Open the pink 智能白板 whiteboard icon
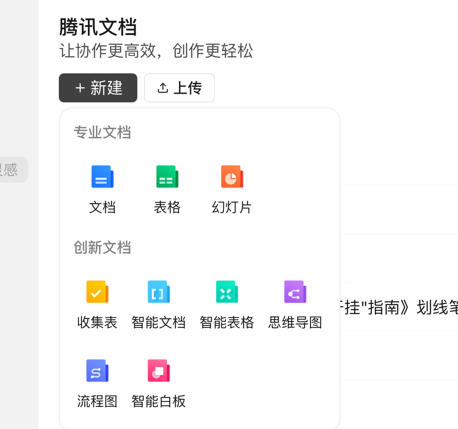The height and width of the screenshot is (429, 458). point(159,371)
